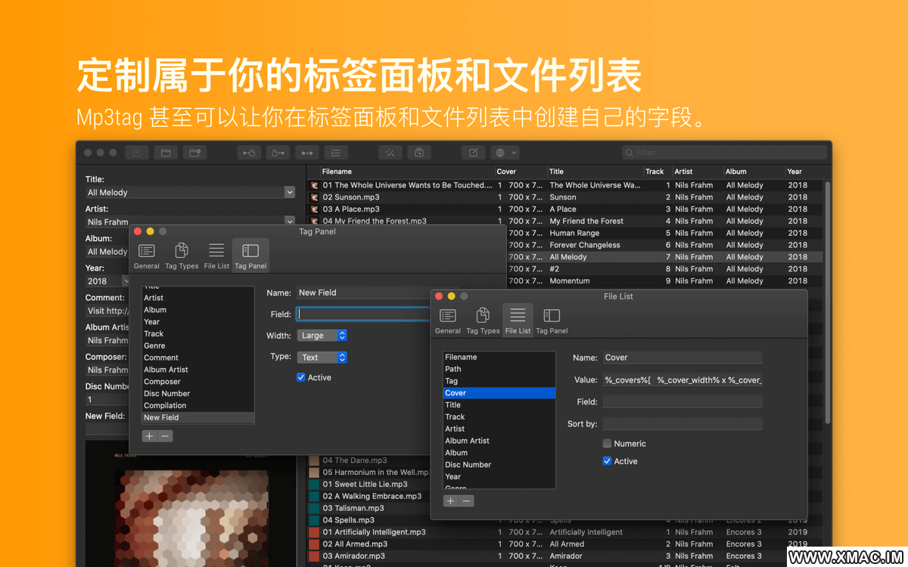Screen dimensions: 908x567
Task: Click the Filter search box
Action: tap(724, 153)
